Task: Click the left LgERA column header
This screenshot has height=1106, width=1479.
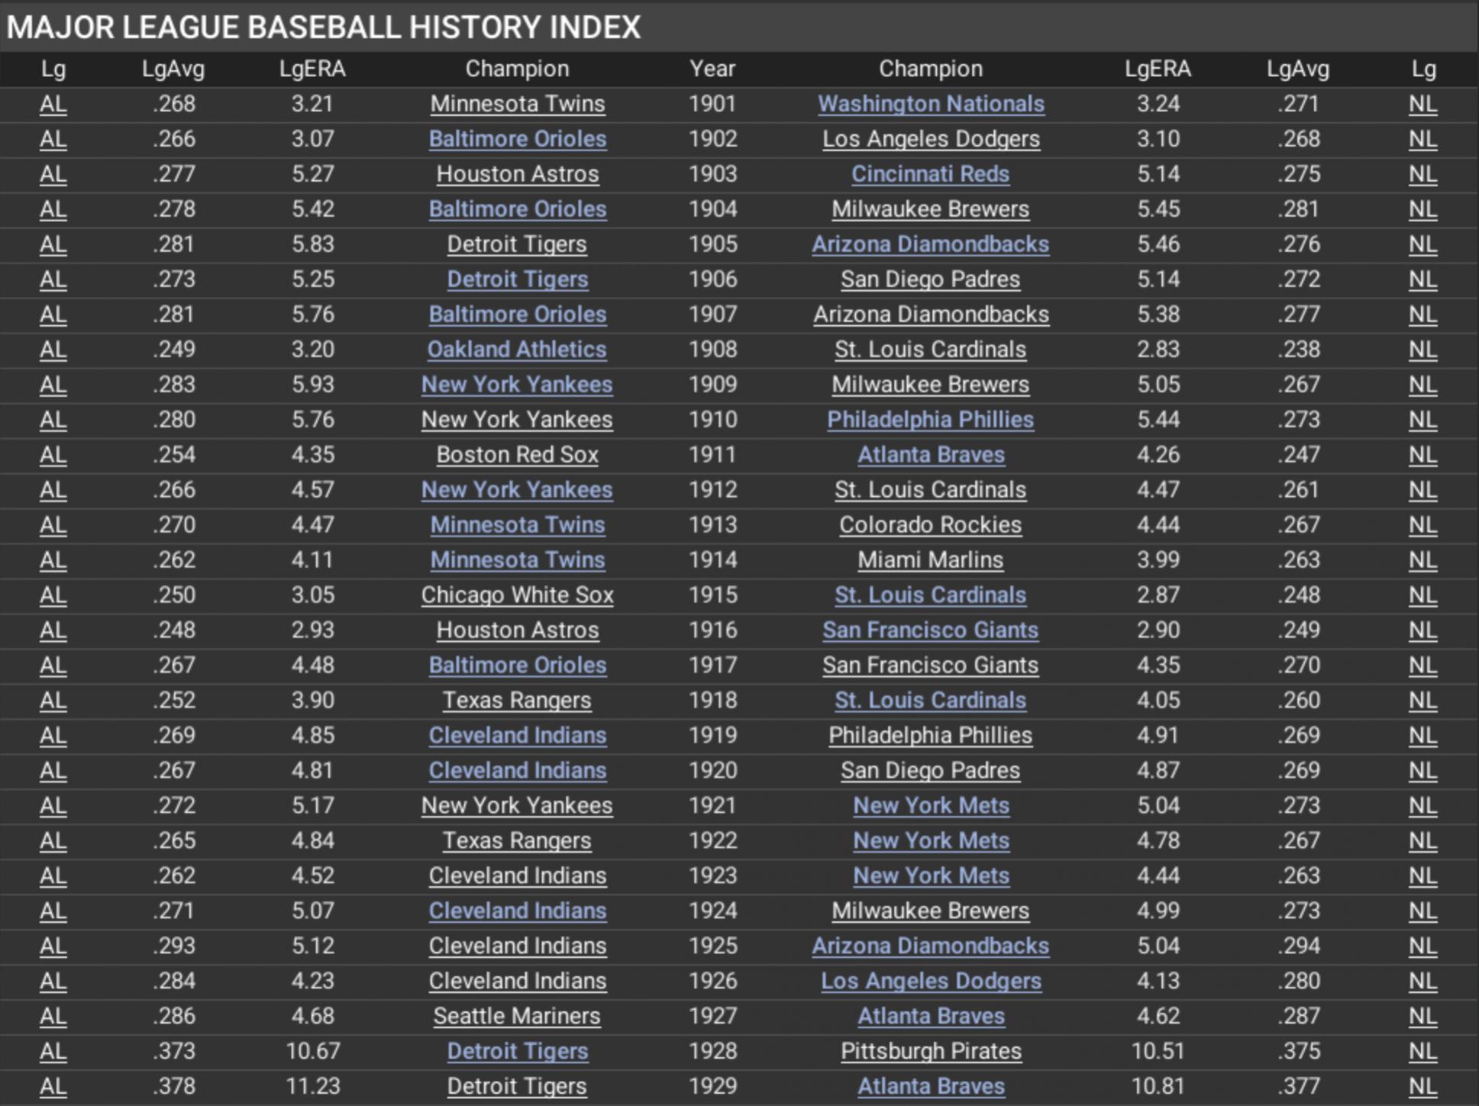Action: (312, 69)
